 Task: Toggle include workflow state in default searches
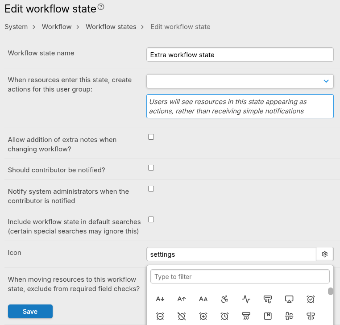(151, 220)
